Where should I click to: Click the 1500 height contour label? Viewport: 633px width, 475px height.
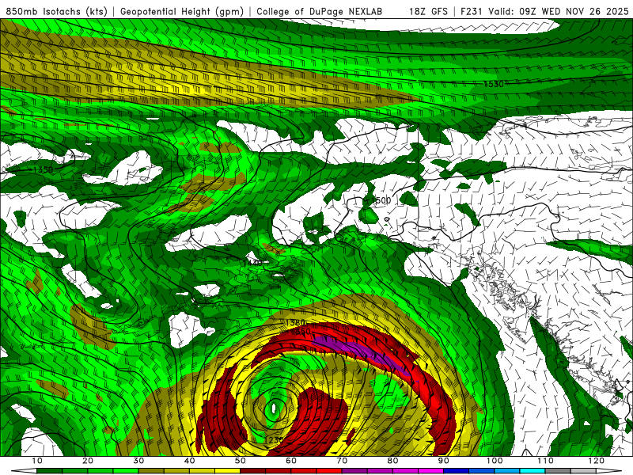pos(381,200)
